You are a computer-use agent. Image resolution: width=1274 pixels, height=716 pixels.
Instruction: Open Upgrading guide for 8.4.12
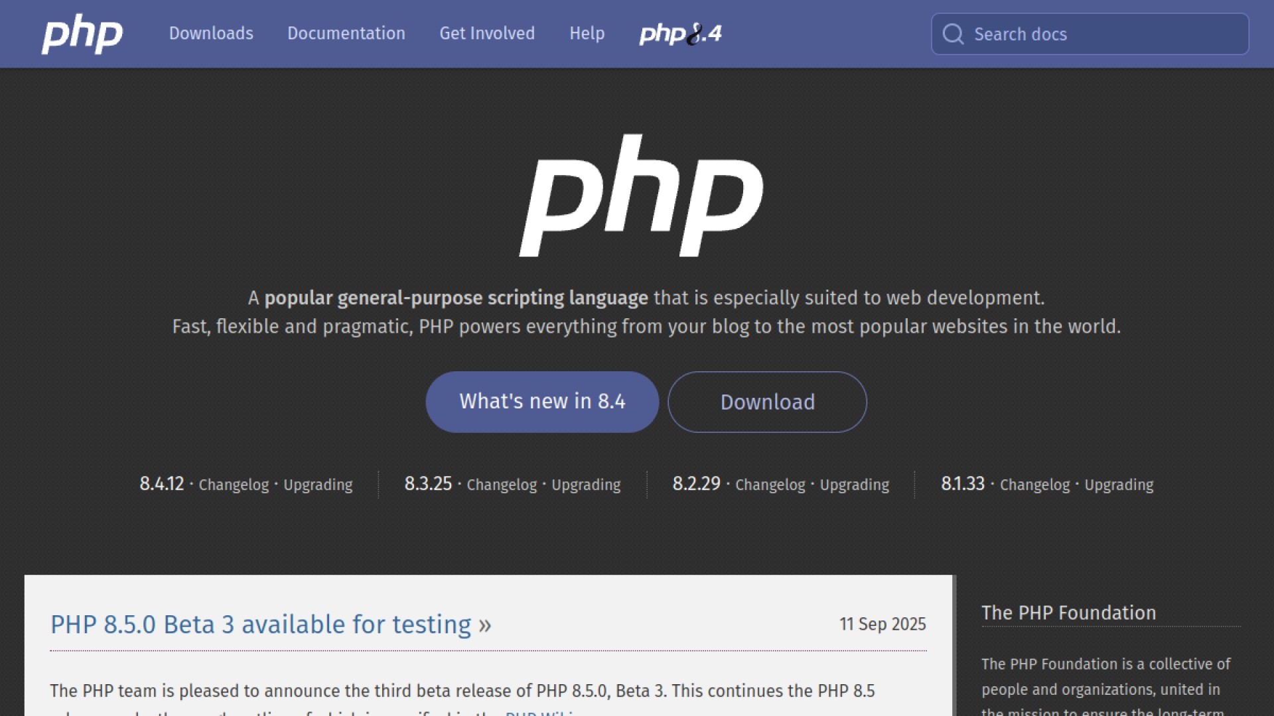[318, 485]
